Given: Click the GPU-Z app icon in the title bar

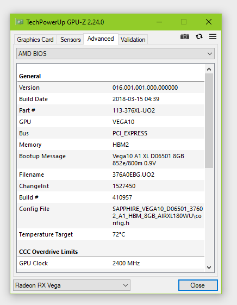Looking at the screenshot, I should pos(19,22).
